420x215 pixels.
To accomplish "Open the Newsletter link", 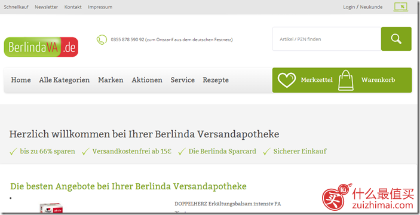I will tap(46, 7).
